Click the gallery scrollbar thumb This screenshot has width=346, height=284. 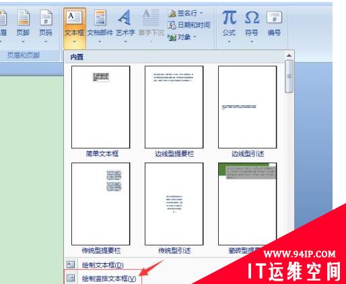click(289, 76)
